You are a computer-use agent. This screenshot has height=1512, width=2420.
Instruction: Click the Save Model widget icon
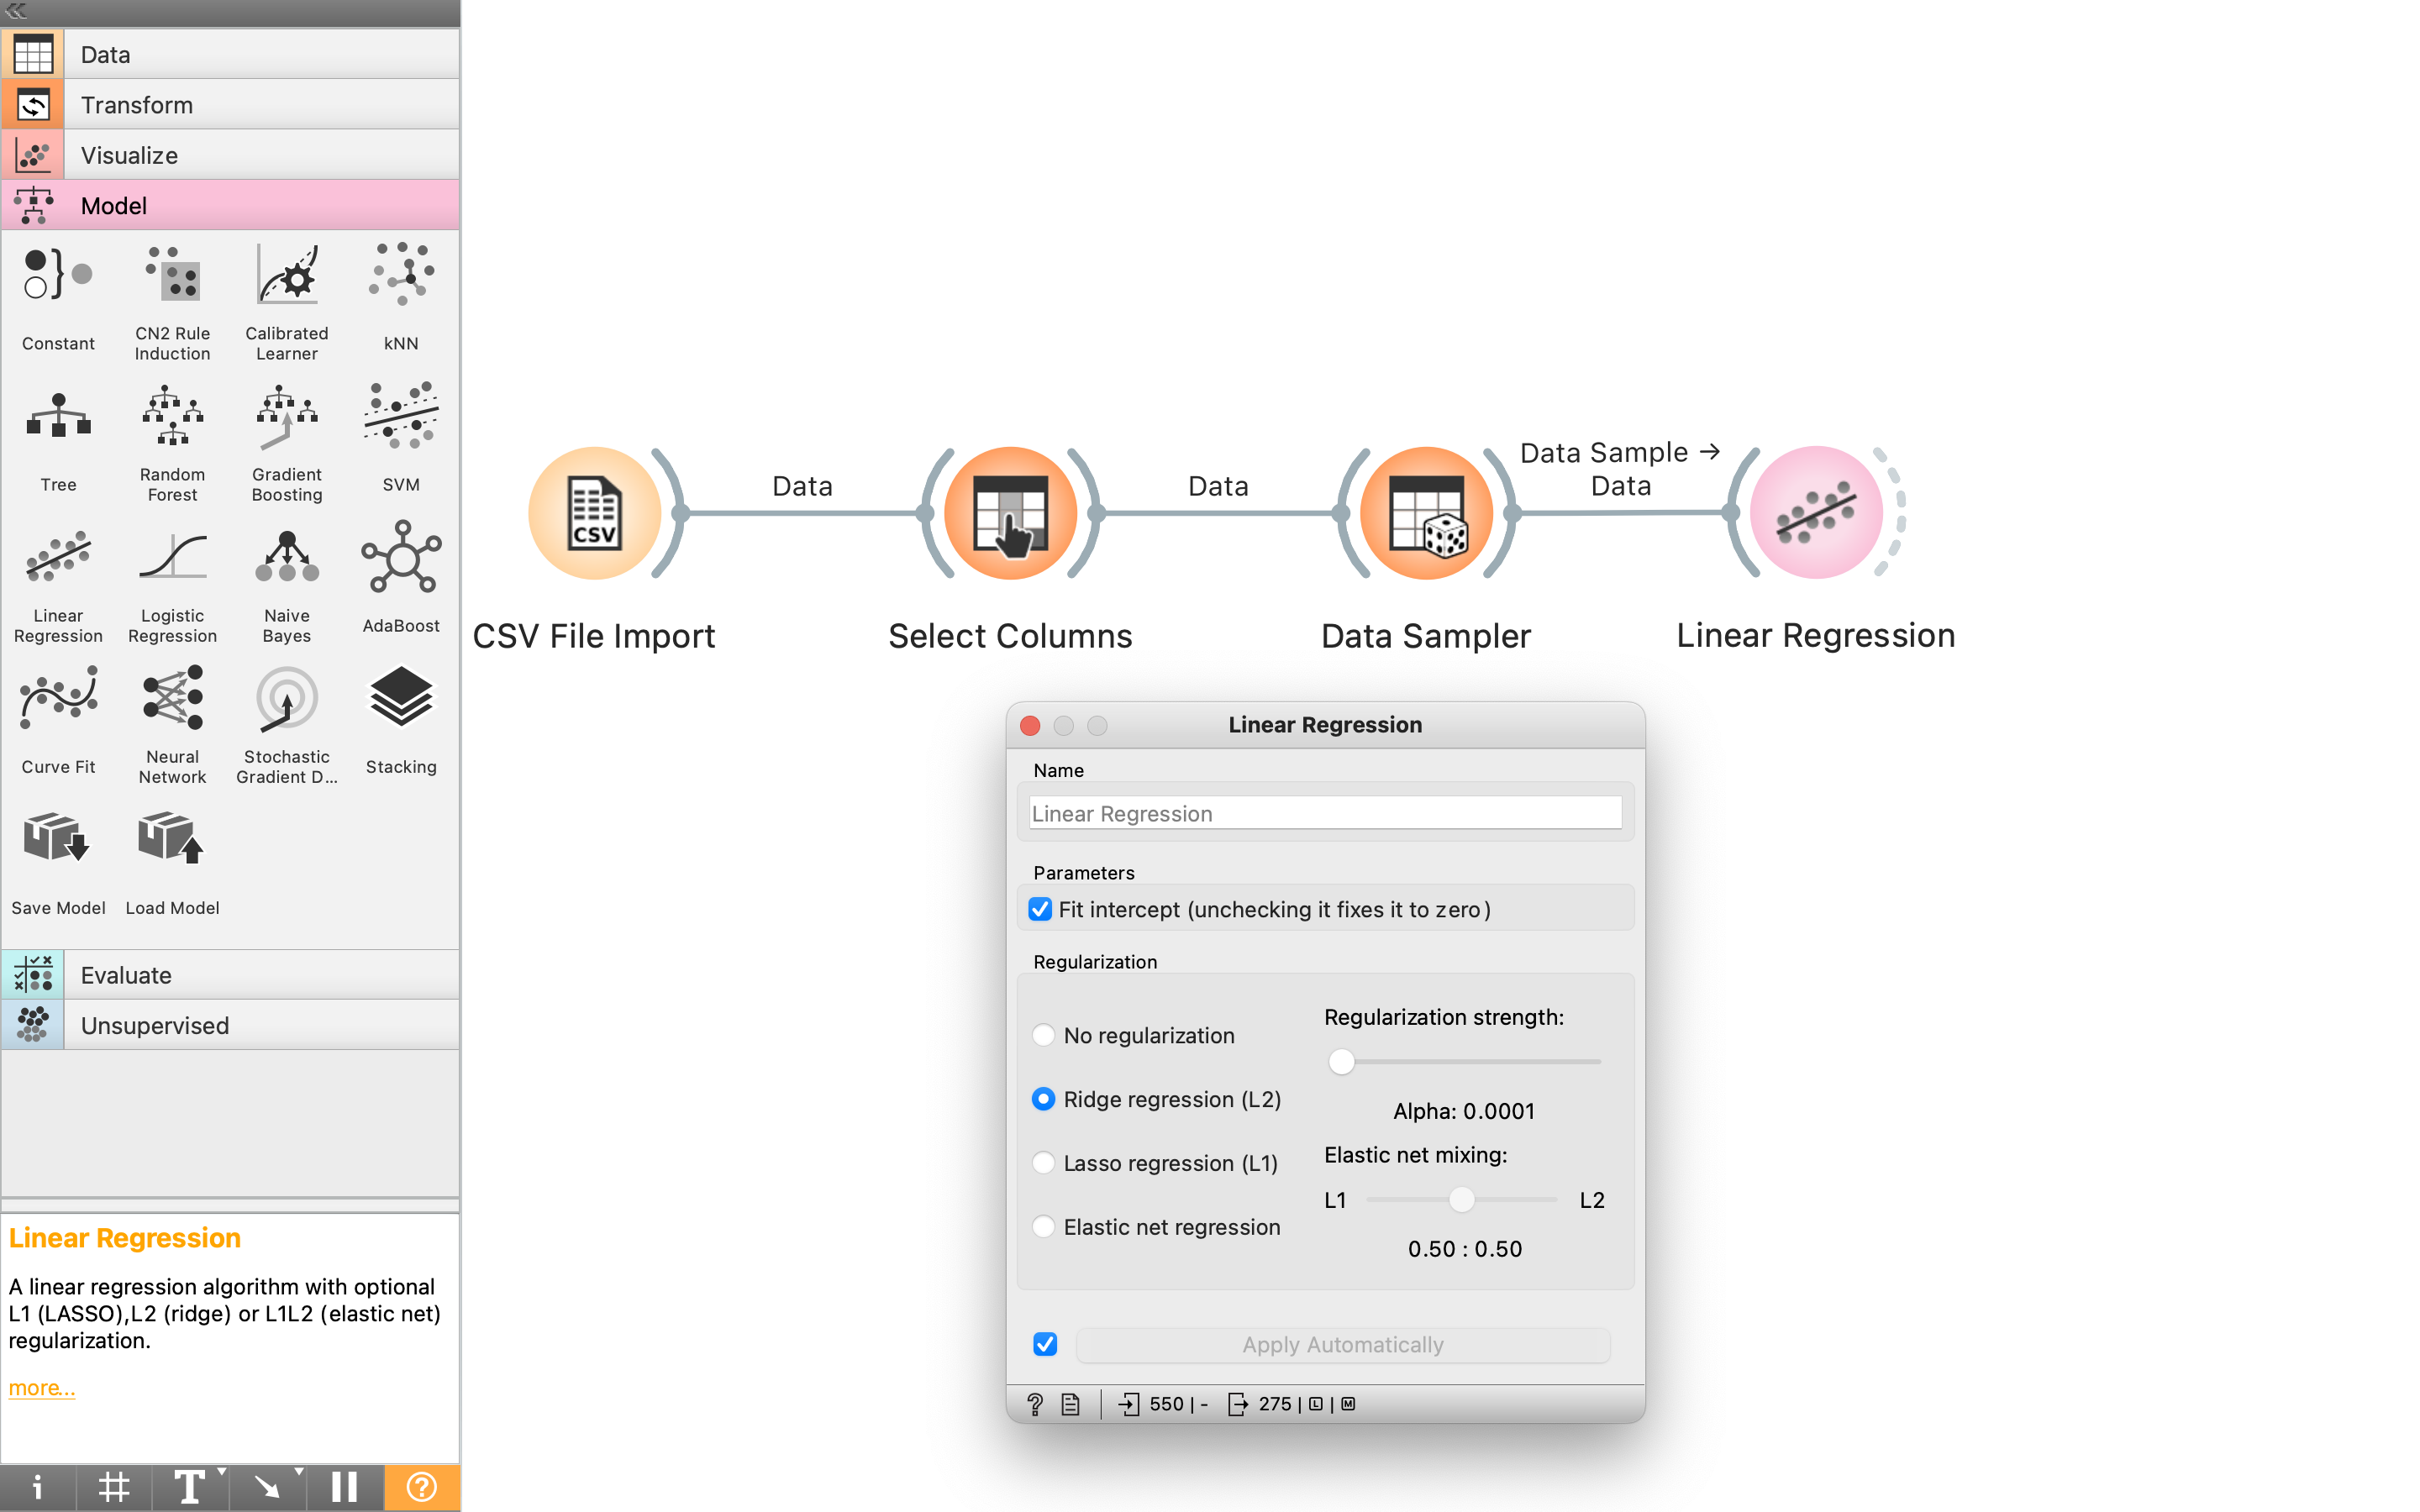tap(57, 840)
